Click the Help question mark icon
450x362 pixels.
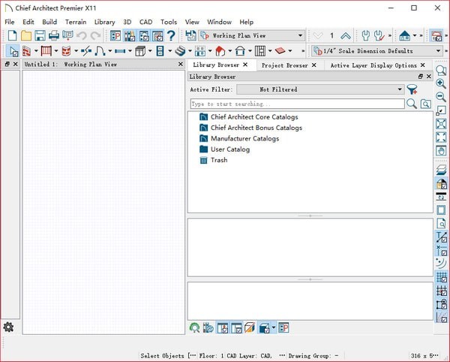tap(171, 35)
